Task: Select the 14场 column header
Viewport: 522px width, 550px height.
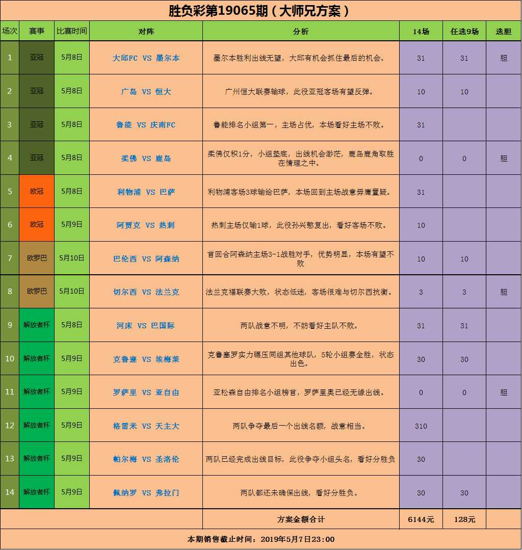Action: click(x=421, y=31)
